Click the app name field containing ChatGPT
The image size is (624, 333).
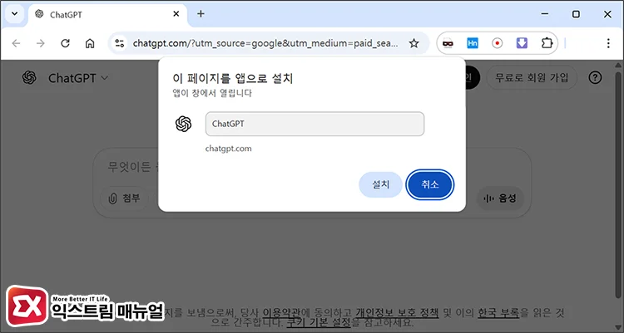[x=314, y=124]
